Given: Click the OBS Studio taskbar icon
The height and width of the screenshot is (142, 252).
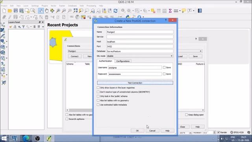Looking at the screenshot, I should (37, 138).
